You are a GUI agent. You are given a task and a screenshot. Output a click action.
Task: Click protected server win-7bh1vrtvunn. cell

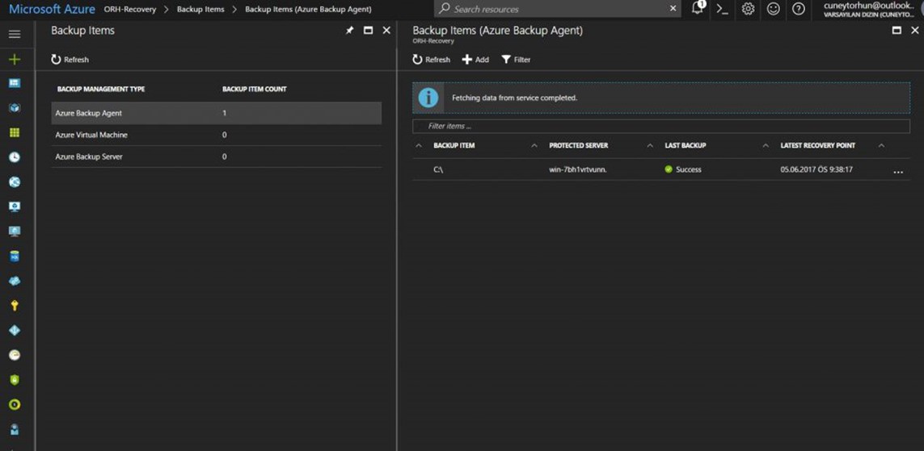pos(576,169)
